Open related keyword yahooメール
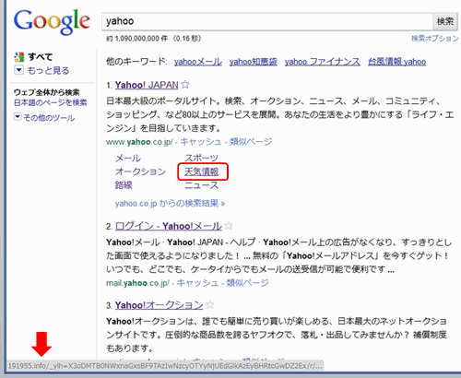 pos(198,62)
